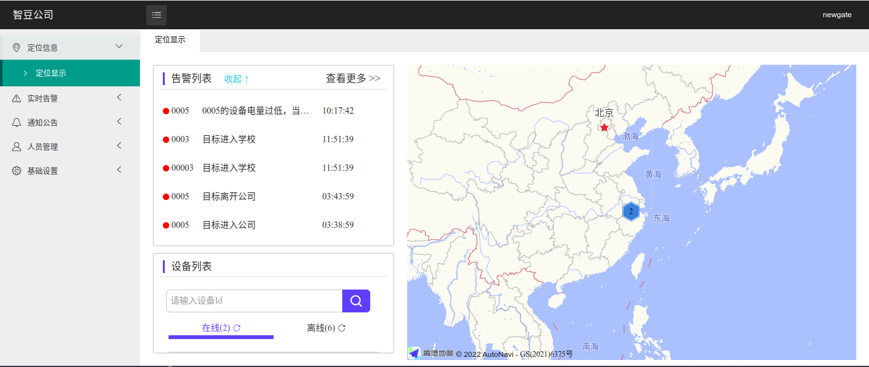869x367 pixels.
Task: Click the red star Beijing marker
Action: 604,128
